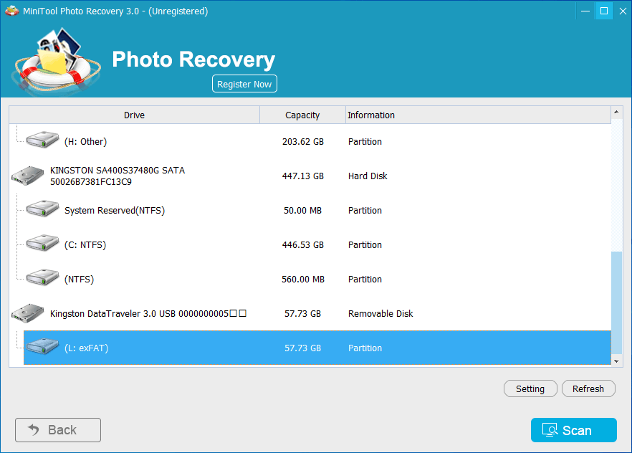
Task: Close the MiniTool Photo Recovery window
Action: (x=622, y=11)
